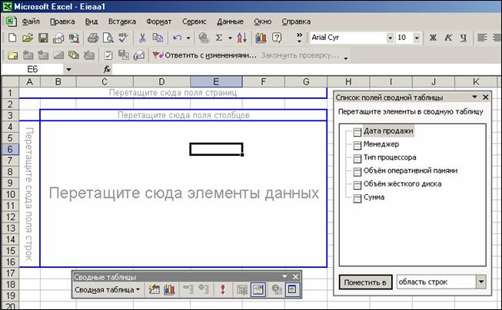Expand the 'область строк' combo box
The height and width of the screenshot is (310, 502).
click(481, 282)
